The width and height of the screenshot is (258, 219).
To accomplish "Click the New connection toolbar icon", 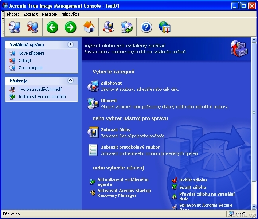I will pyautogui.click(x=15, y=27).
